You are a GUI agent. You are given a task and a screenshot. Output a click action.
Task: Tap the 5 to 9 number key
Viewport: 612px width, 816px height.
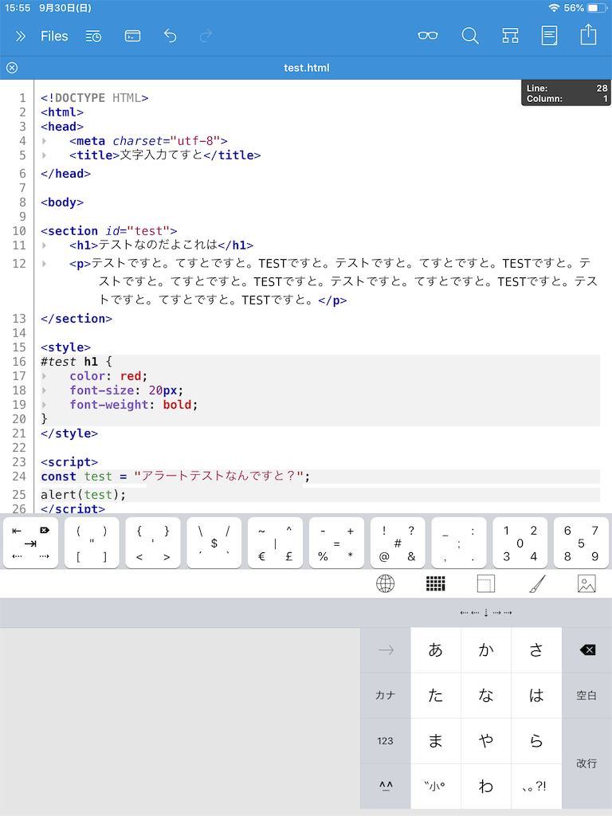[x=581, y=543]
